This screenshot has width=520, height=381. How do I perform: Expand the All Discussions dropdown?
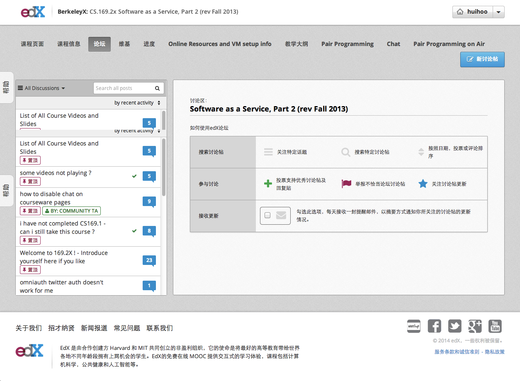point(41,88)
